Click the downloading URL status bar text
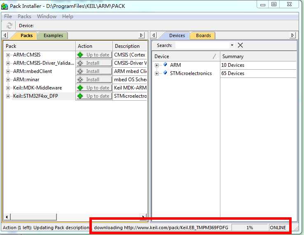This screenshot has height=235, width=304. coord(161,228)
